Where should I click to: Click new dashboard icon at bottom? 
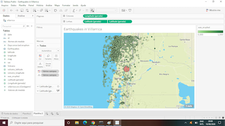tap(52, 113)
